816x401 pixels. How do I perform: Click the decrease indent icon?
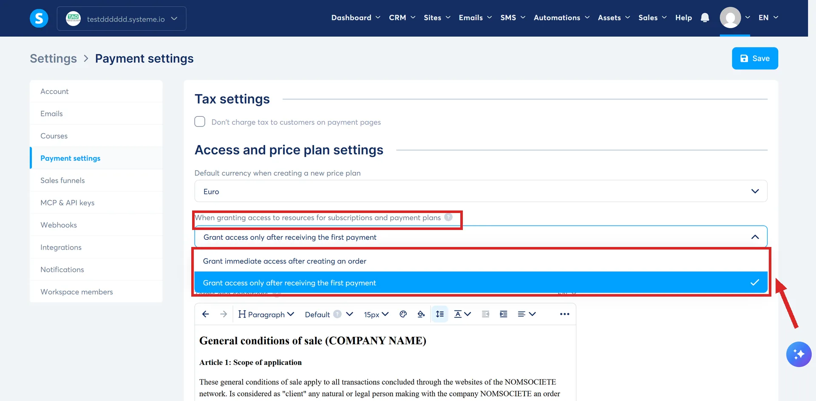(485, 314)
